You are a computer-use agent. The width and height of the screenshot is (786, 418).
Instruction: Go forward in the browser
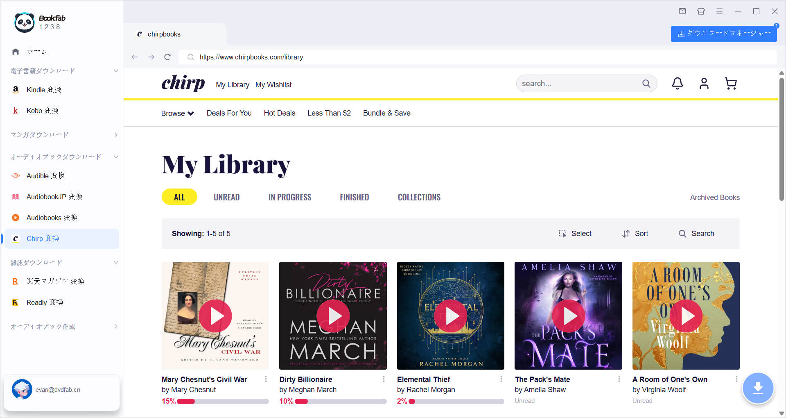click(x=151, y=57)
